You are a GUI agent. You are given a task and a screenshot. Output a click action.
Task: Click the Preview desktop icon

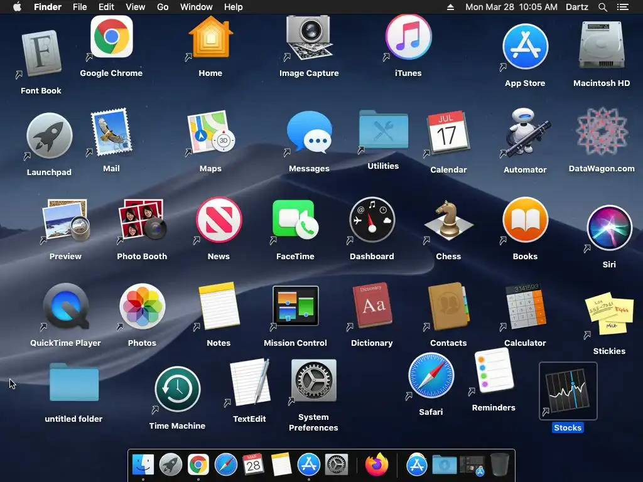(x=65, y=220)
